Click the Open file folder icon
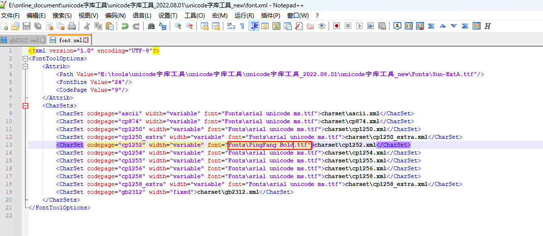Viewport: 543px width, 236px height. pos(15,26)
